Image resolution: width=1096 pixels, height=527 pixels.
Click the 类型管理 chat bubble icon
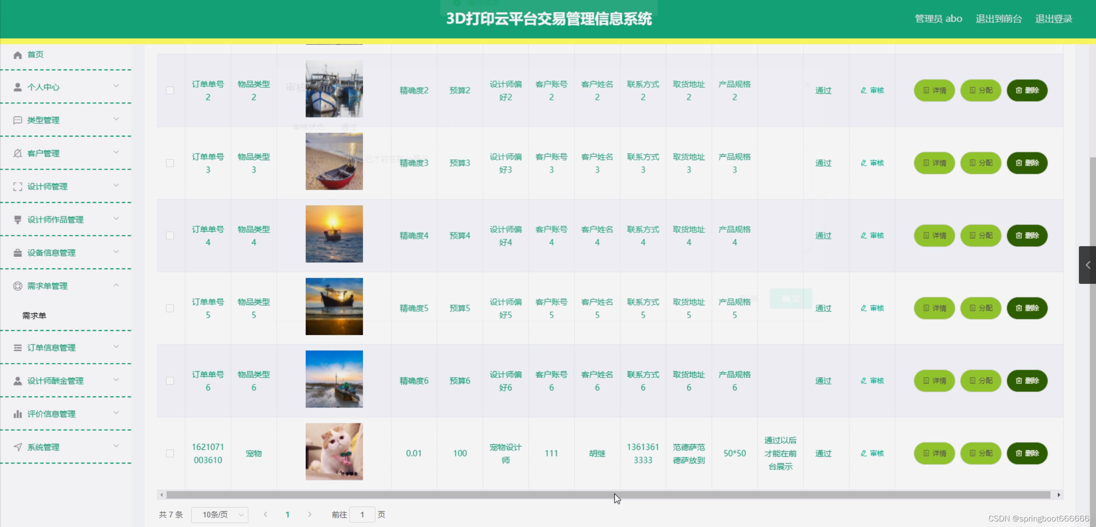coord(18,120)
